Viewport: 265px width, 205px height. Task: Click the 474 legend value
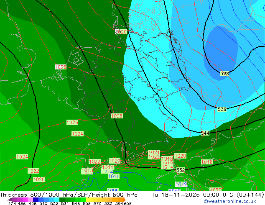(12, 203)
